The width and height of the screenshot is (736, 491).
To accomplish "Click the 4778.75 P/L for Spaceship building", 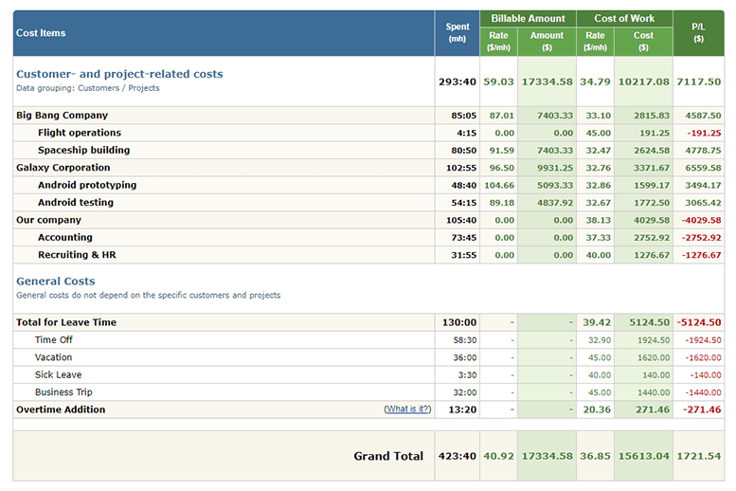I will (703, 151).
